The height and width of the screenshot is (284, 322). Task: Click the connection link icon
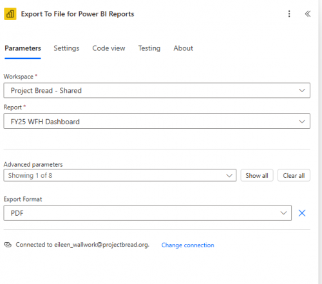[8, 245]
